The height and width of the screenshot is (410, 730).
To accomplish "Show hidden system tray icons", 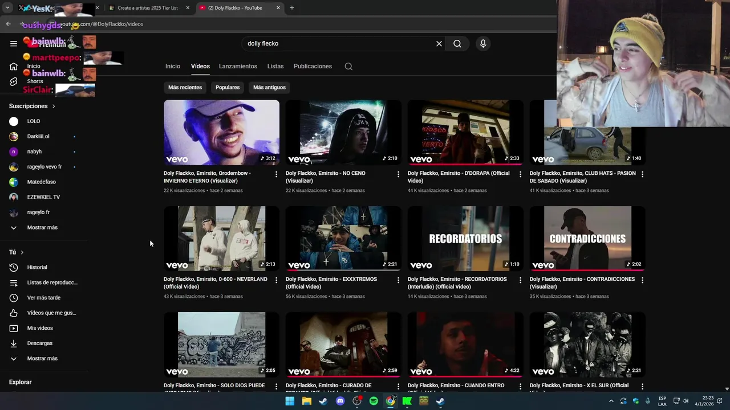I will tap(611, 401).
